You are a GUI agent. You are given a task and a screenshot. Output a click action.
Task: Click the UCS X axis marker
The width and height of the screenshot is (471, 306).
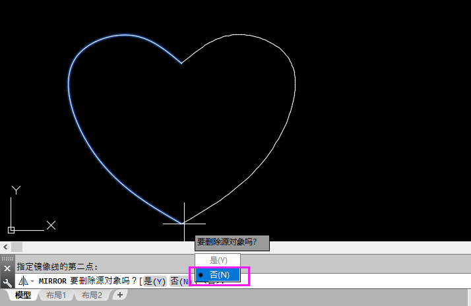click(51, 226)
